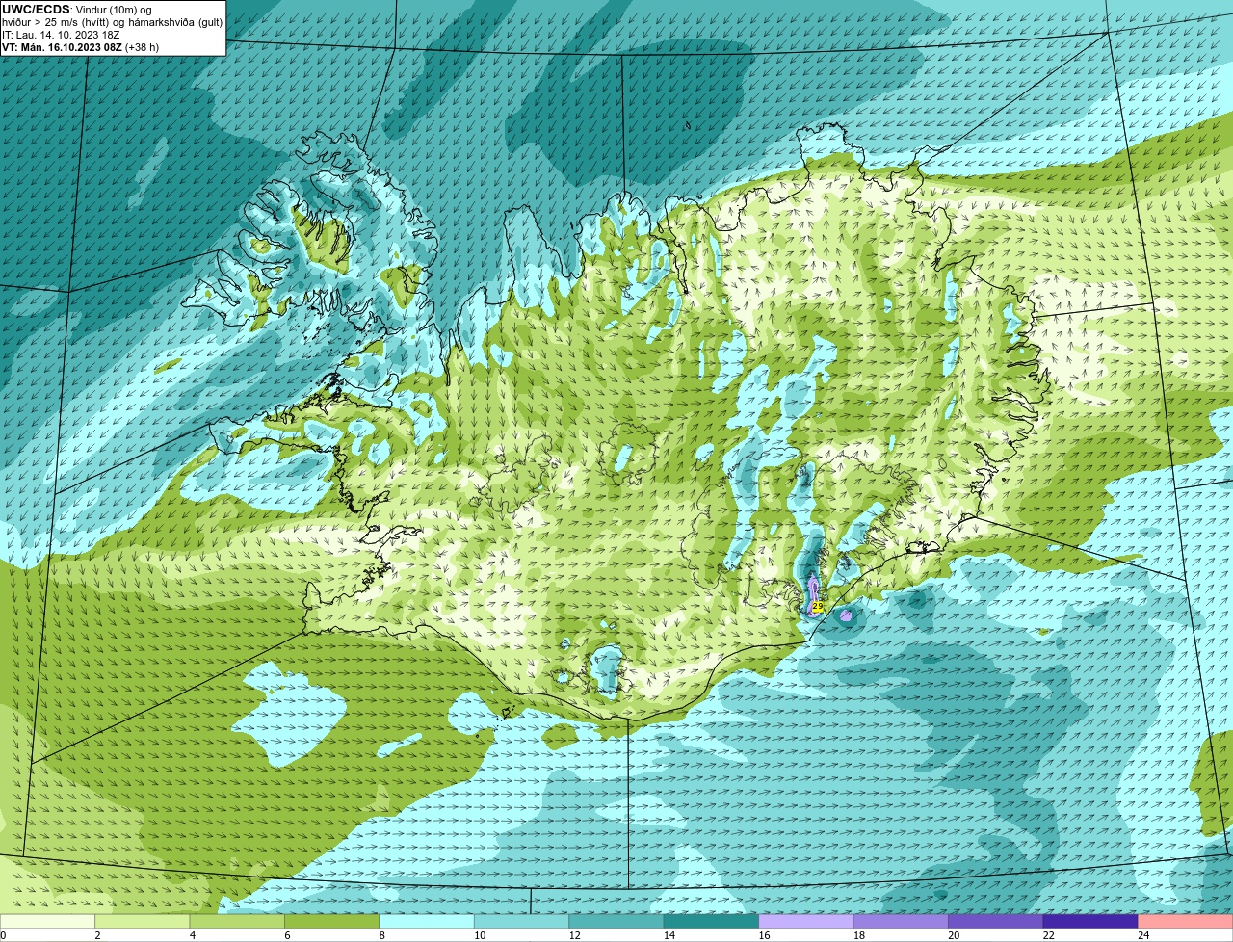Click the 8–10 m/s light cyan legend segment
The width and height of the screenshot is (1233, 942).
point(428,922)
